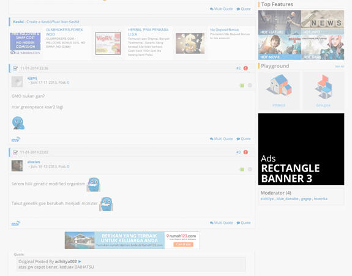Open Create a KasAd/Buat Iklan KasAd link
The image size is (352, 276).
tap(53, 22)
